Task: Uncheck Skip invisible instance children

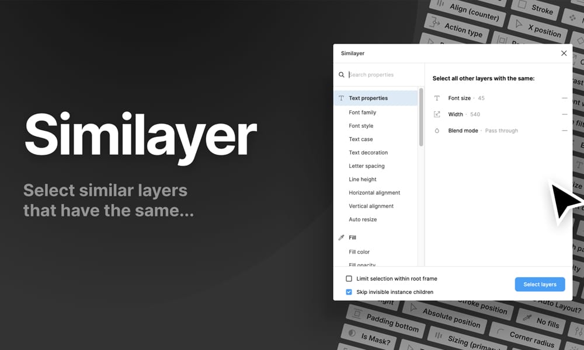Action: click(349, 292)
